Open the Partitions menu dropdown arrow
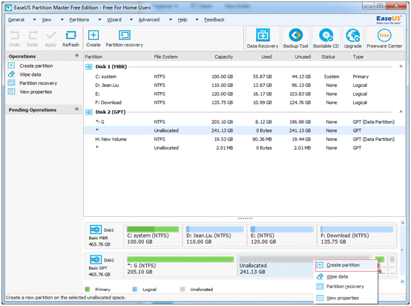 [x=99, y=20]
